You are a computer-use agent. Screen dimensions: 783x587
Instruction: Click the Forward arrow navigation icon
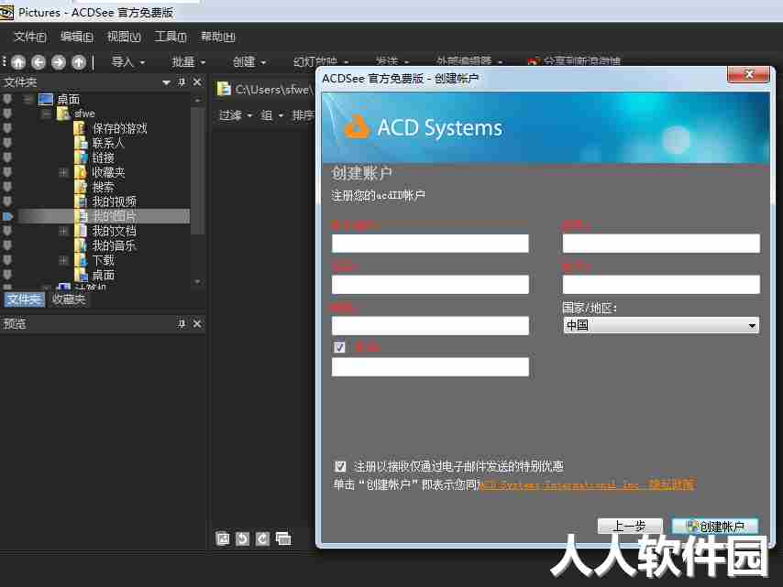[59, 62]
